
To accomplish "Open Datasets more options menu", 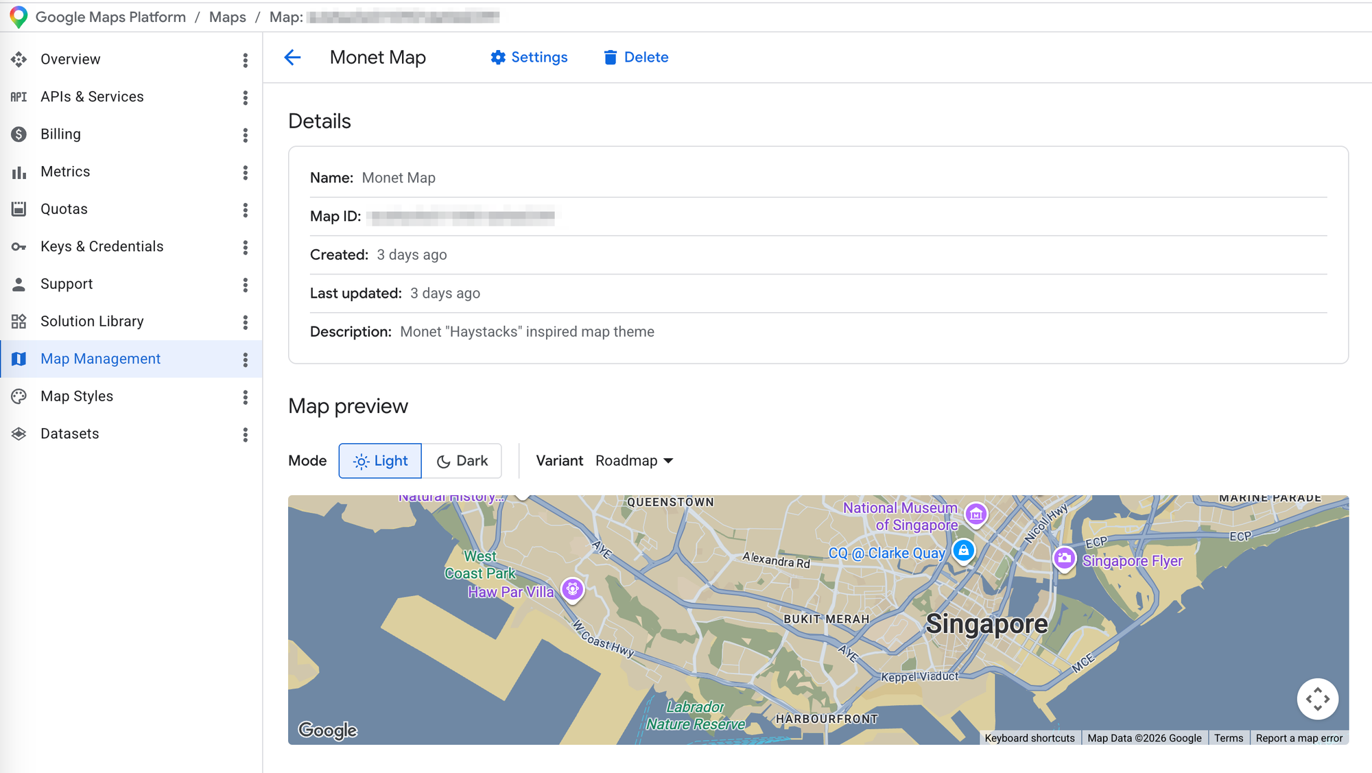I will [245, 434].
